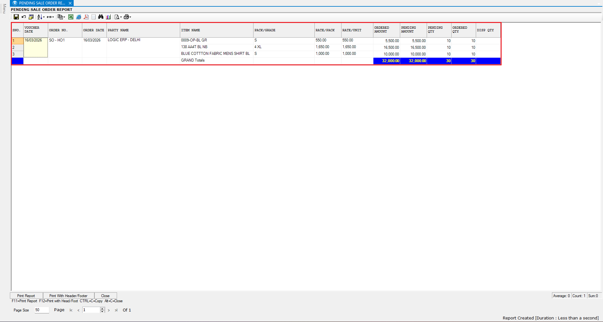This screenshot has height=322, width=603.
Task: Go to the last page arrow
Action: [x=116, y=310]
